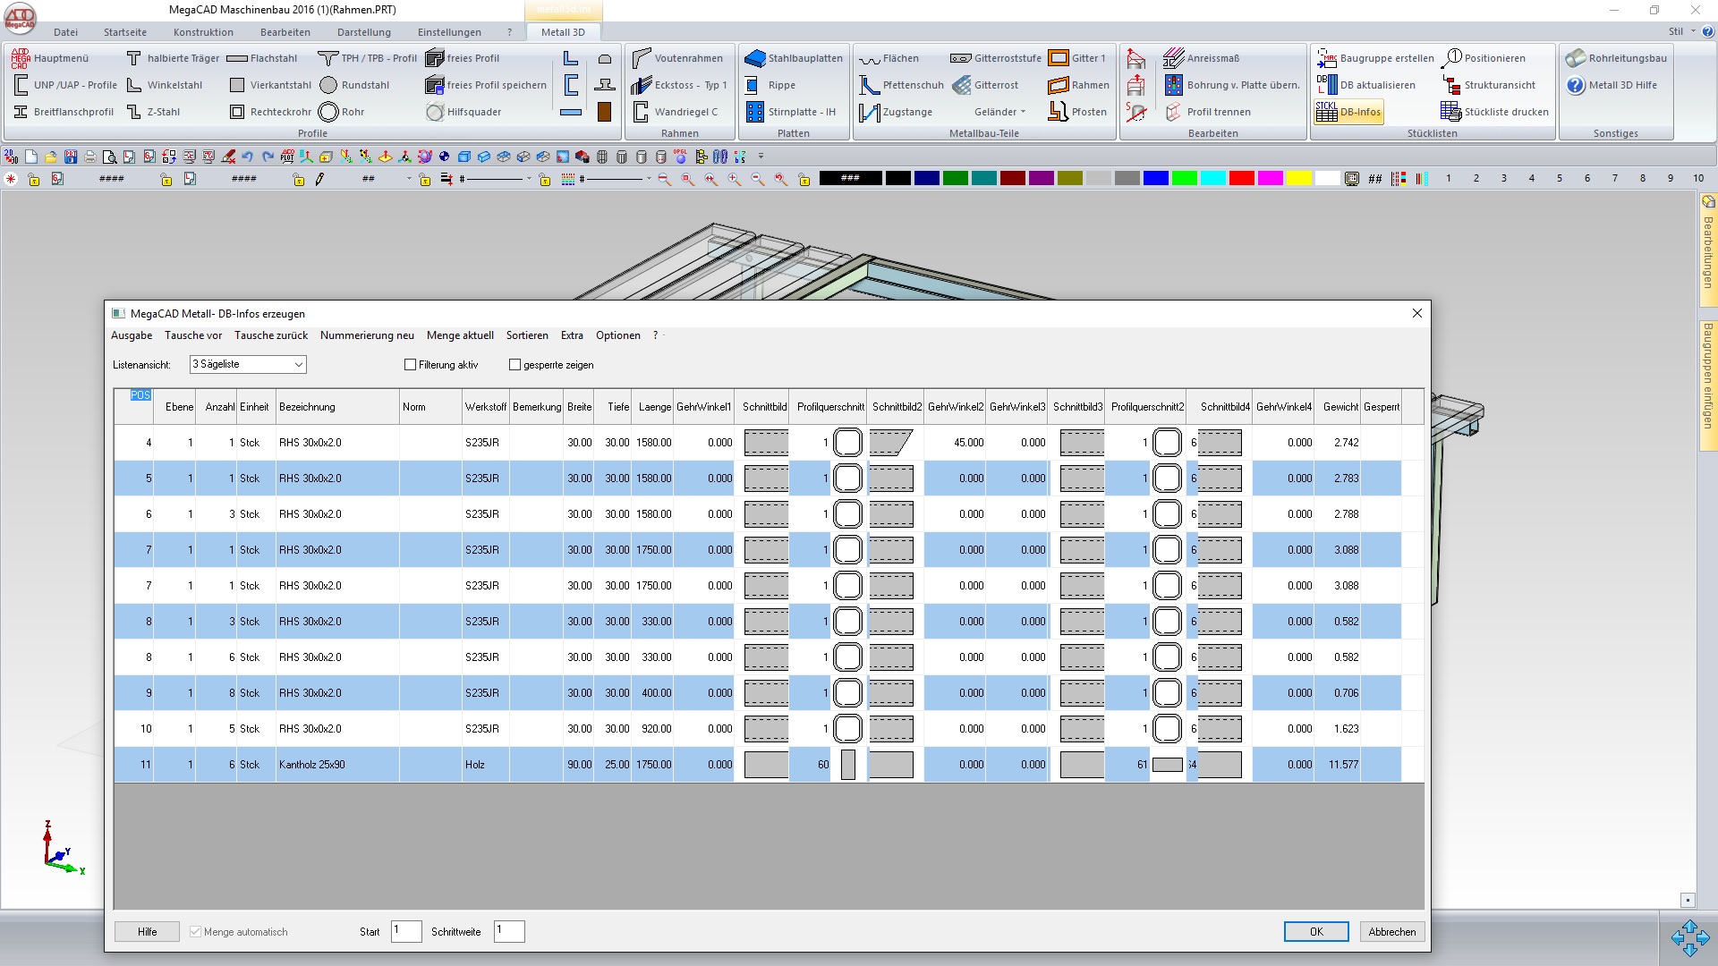The width and height of the screenshot is (1718, 966).
Task: Open Bearbeitungen side panel tab
Action: (1708, 250)
